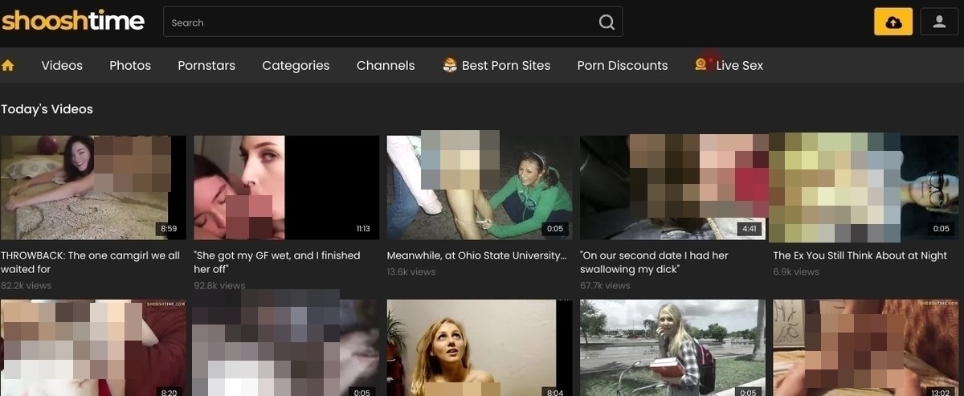
Task: Click the icon beside Live Sex
Action: tap(701, 64)
